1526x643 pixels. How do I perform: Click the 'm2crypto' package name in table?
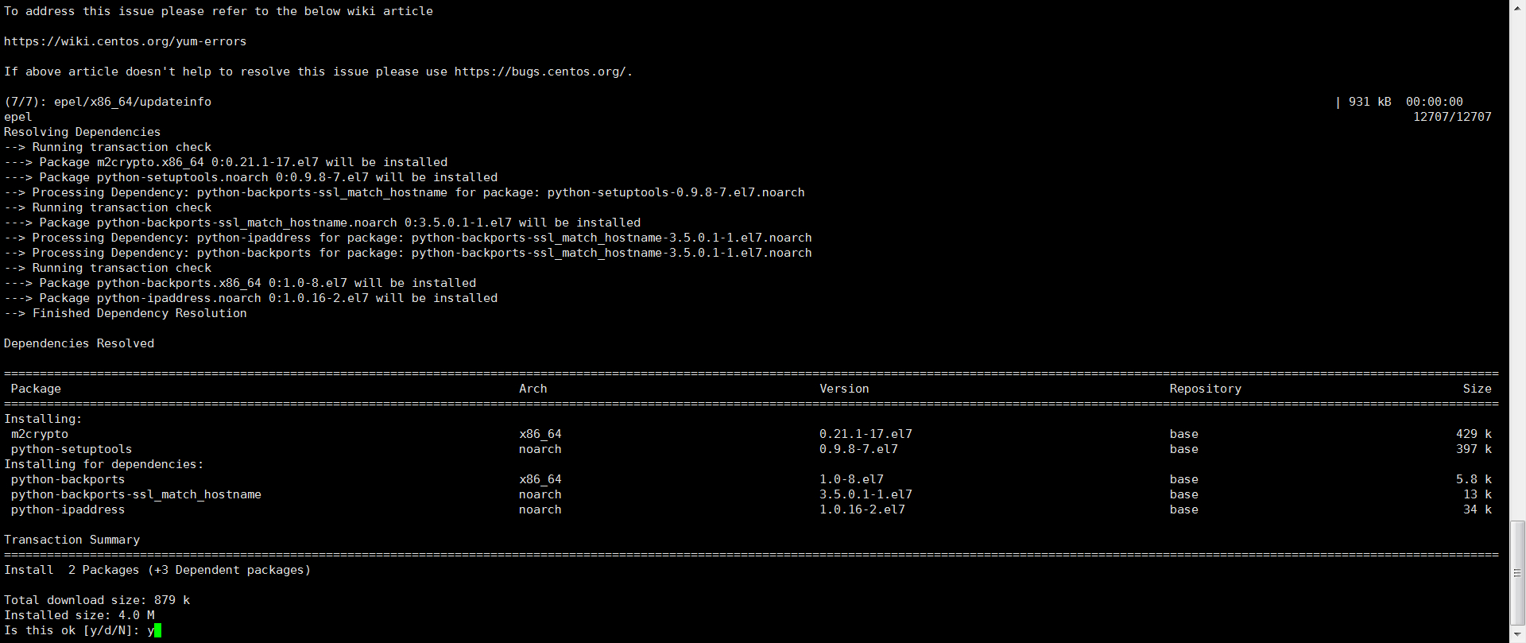pos(40,434)
